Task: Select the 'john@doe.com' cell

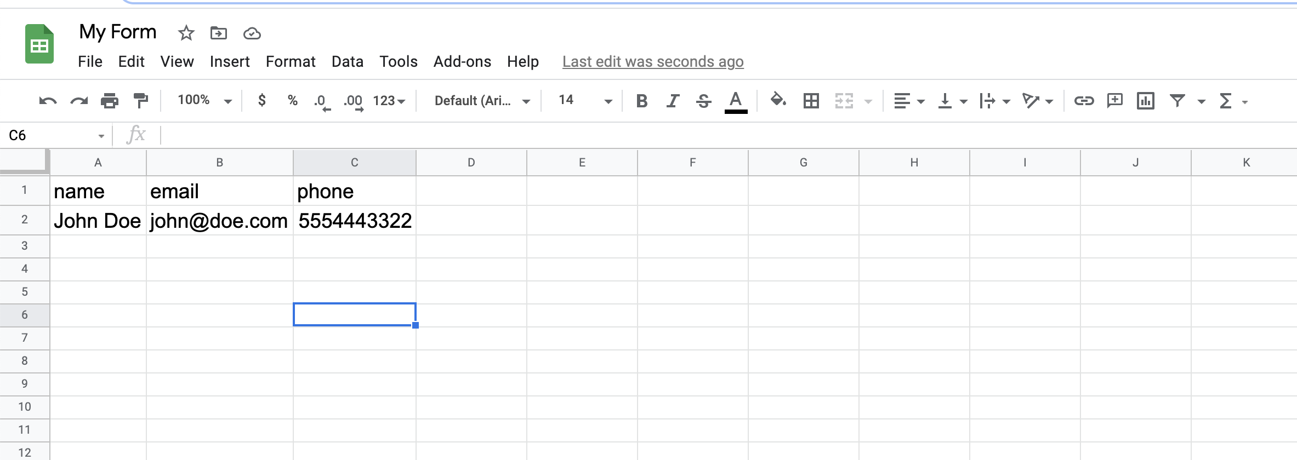Action: tap(220, 221)
